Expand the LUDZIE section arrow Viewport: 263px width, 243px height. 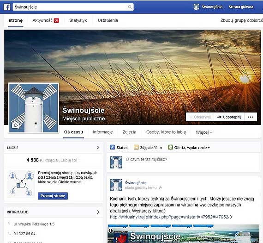[x=98, y=148]
